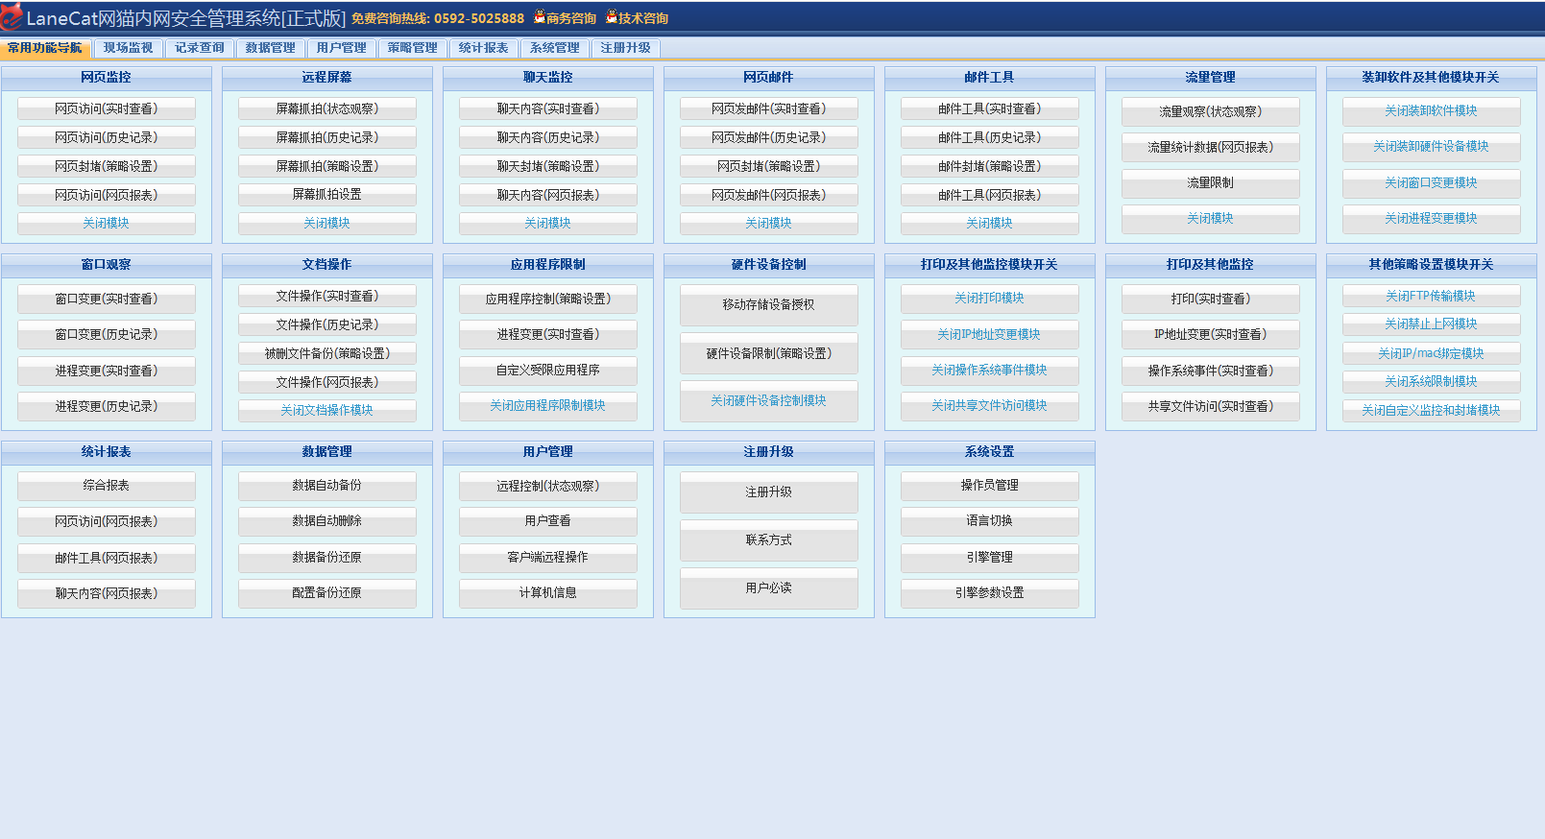This screenshot has height=839, width=1545.
Task: Click 注册升级 button in 注册升级 panel
Action: (x=768, y=492)
